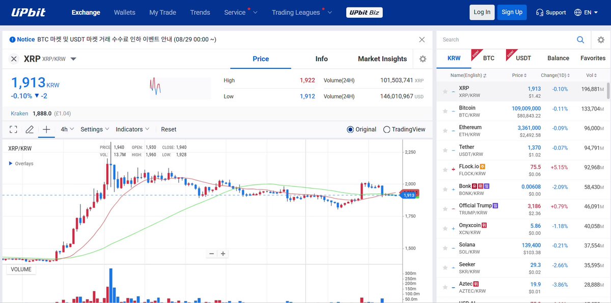Screen dimensions: 611x303
Task: Click the search magnifier icon
Action: 580,40
